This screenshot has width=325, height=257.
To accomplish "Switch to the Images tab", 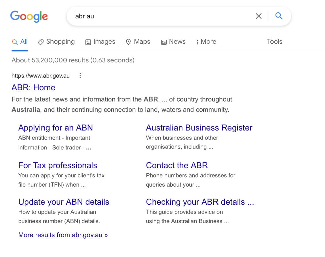I will tap(100, 42).
